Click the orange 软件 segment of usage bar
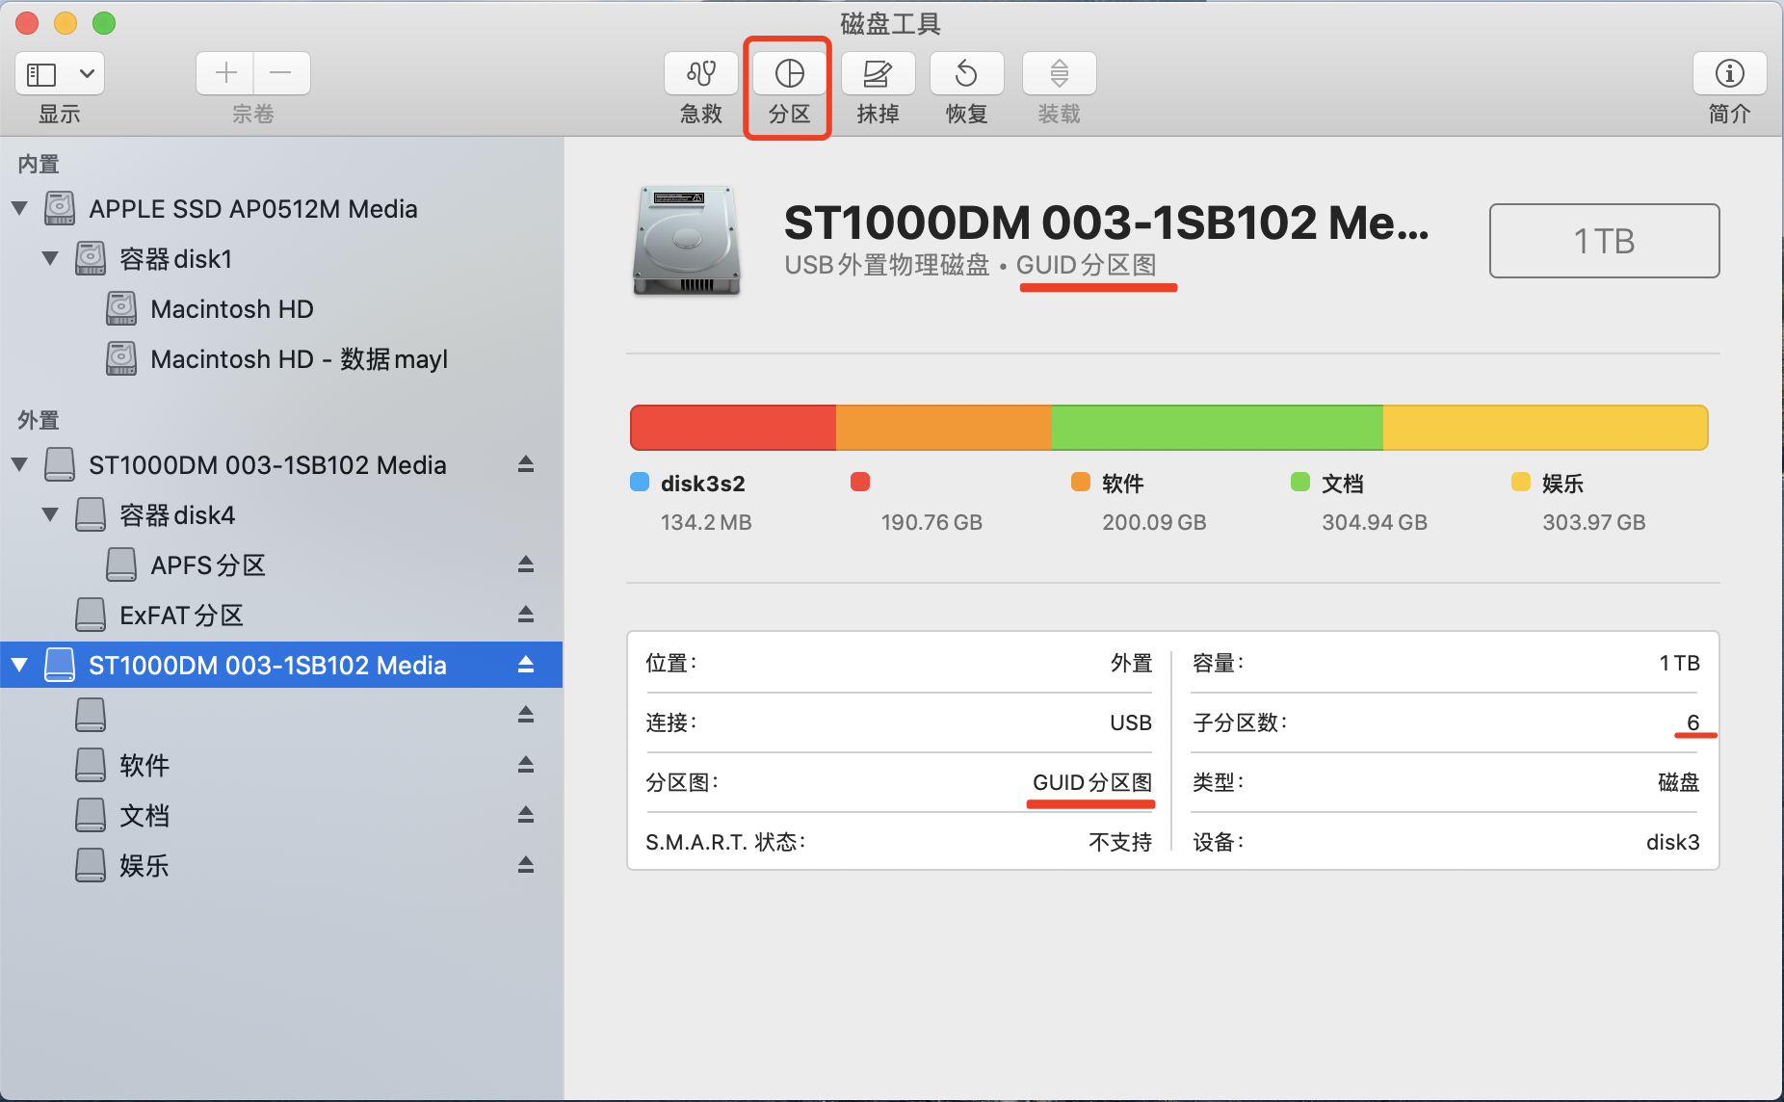 click(944, 428)
